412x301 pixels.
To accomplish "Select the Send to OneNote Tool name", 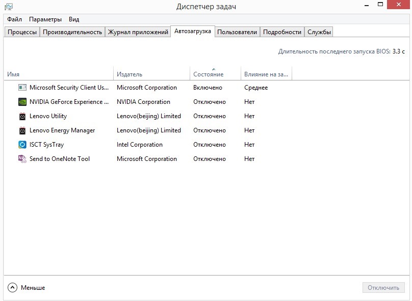I will click(x=60, y=159).
